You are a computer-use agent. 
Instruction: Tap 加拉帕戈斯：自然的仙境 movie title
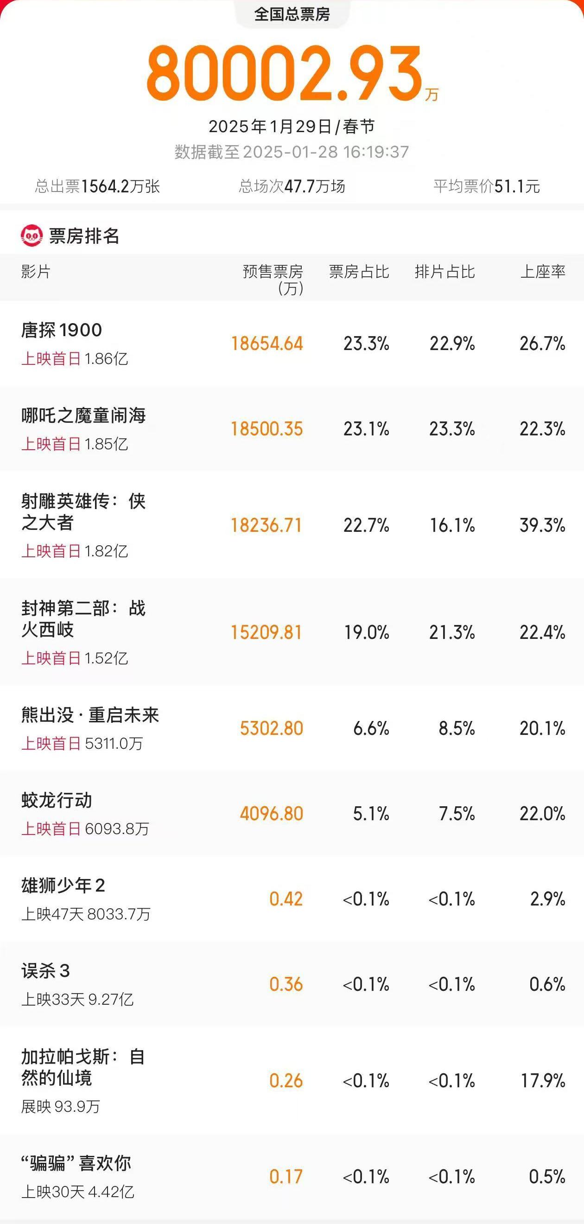pos(83,1067)
